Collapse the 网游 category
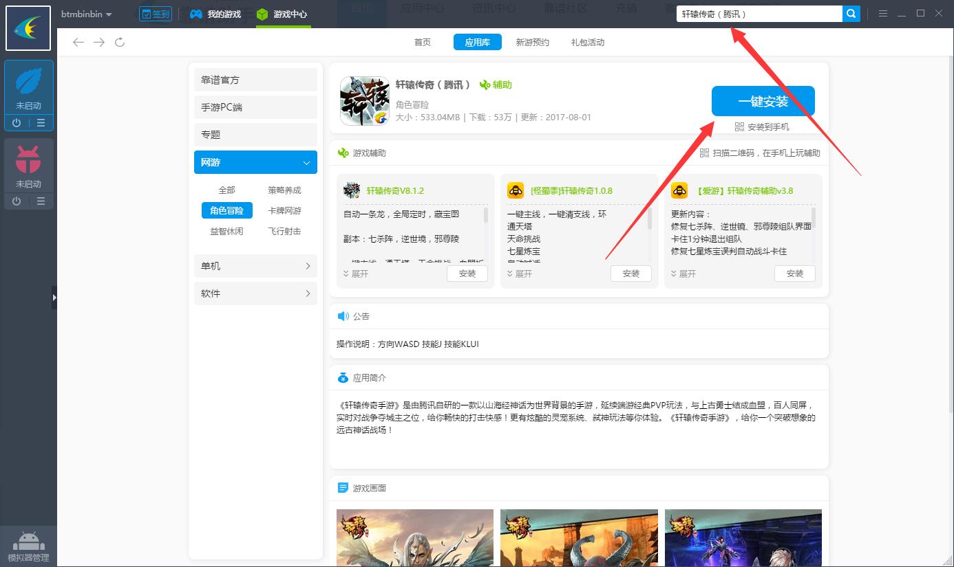The image size is (954, 567). [255, 162]
